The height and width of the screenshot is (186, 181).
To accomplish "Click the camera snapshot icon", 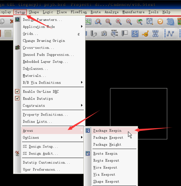I will [x=104, y=33].
